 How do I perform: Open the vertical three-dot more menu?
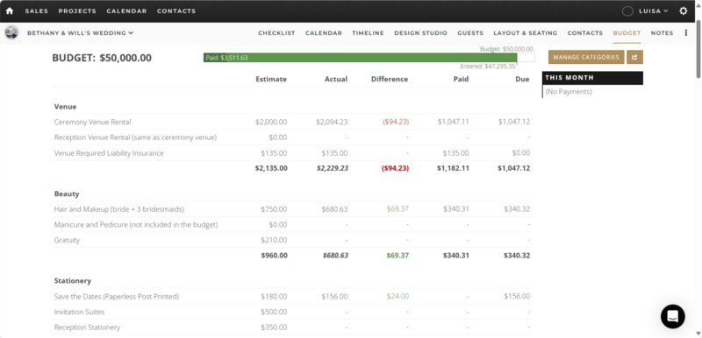686,32
